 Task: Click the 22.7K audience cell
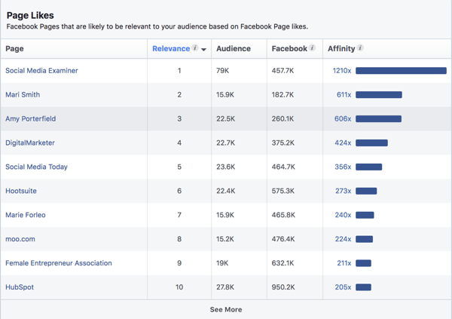pyautogui.click(x=226, y=143)
